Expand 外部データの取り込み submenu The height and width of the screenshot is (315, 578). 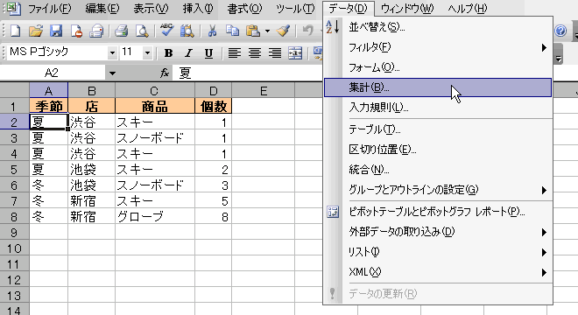coord(544,232)
